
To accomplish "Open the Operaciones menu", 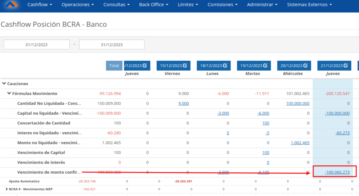I will click(78, 5).
